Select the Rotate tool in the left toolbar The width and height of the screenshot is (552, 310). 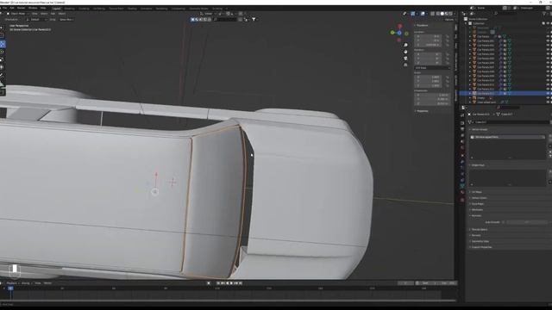tap(2, 52)
